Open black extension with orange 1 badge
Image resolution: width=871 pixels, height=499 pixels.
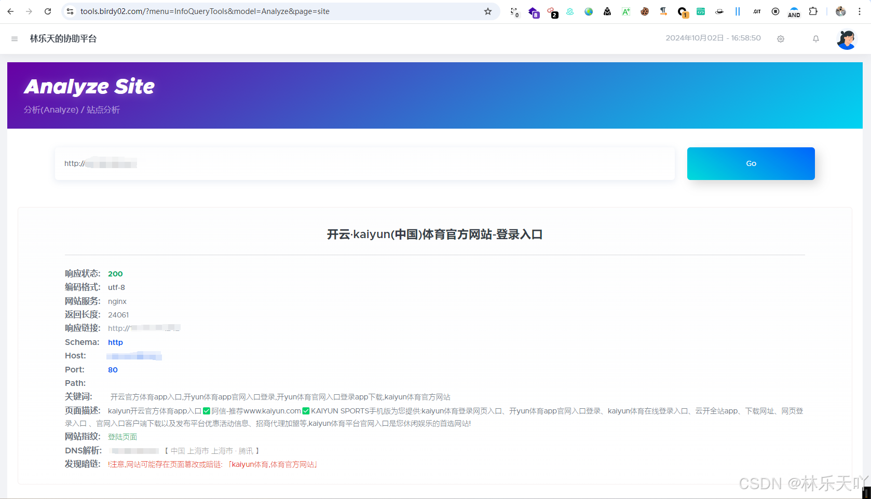tap(683, 12)
